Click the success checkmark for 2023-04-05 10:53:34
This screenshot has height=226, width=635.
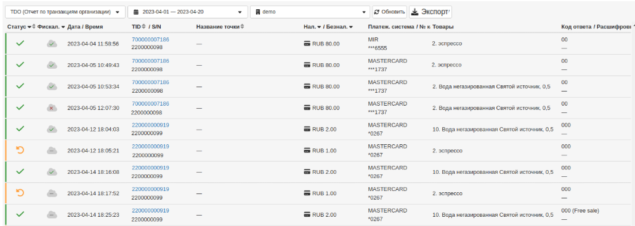pyautogui.click(x=20, y=85)
